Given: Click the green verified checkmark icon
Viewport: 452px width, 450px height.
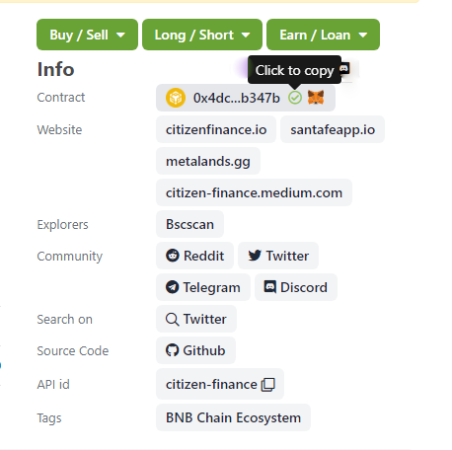Looking at the screenshot, I should point(295,98).
